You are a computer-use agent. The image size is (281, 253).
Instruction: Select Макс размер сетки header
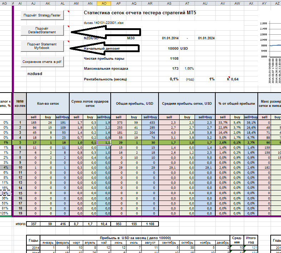(x=270, y=104)
